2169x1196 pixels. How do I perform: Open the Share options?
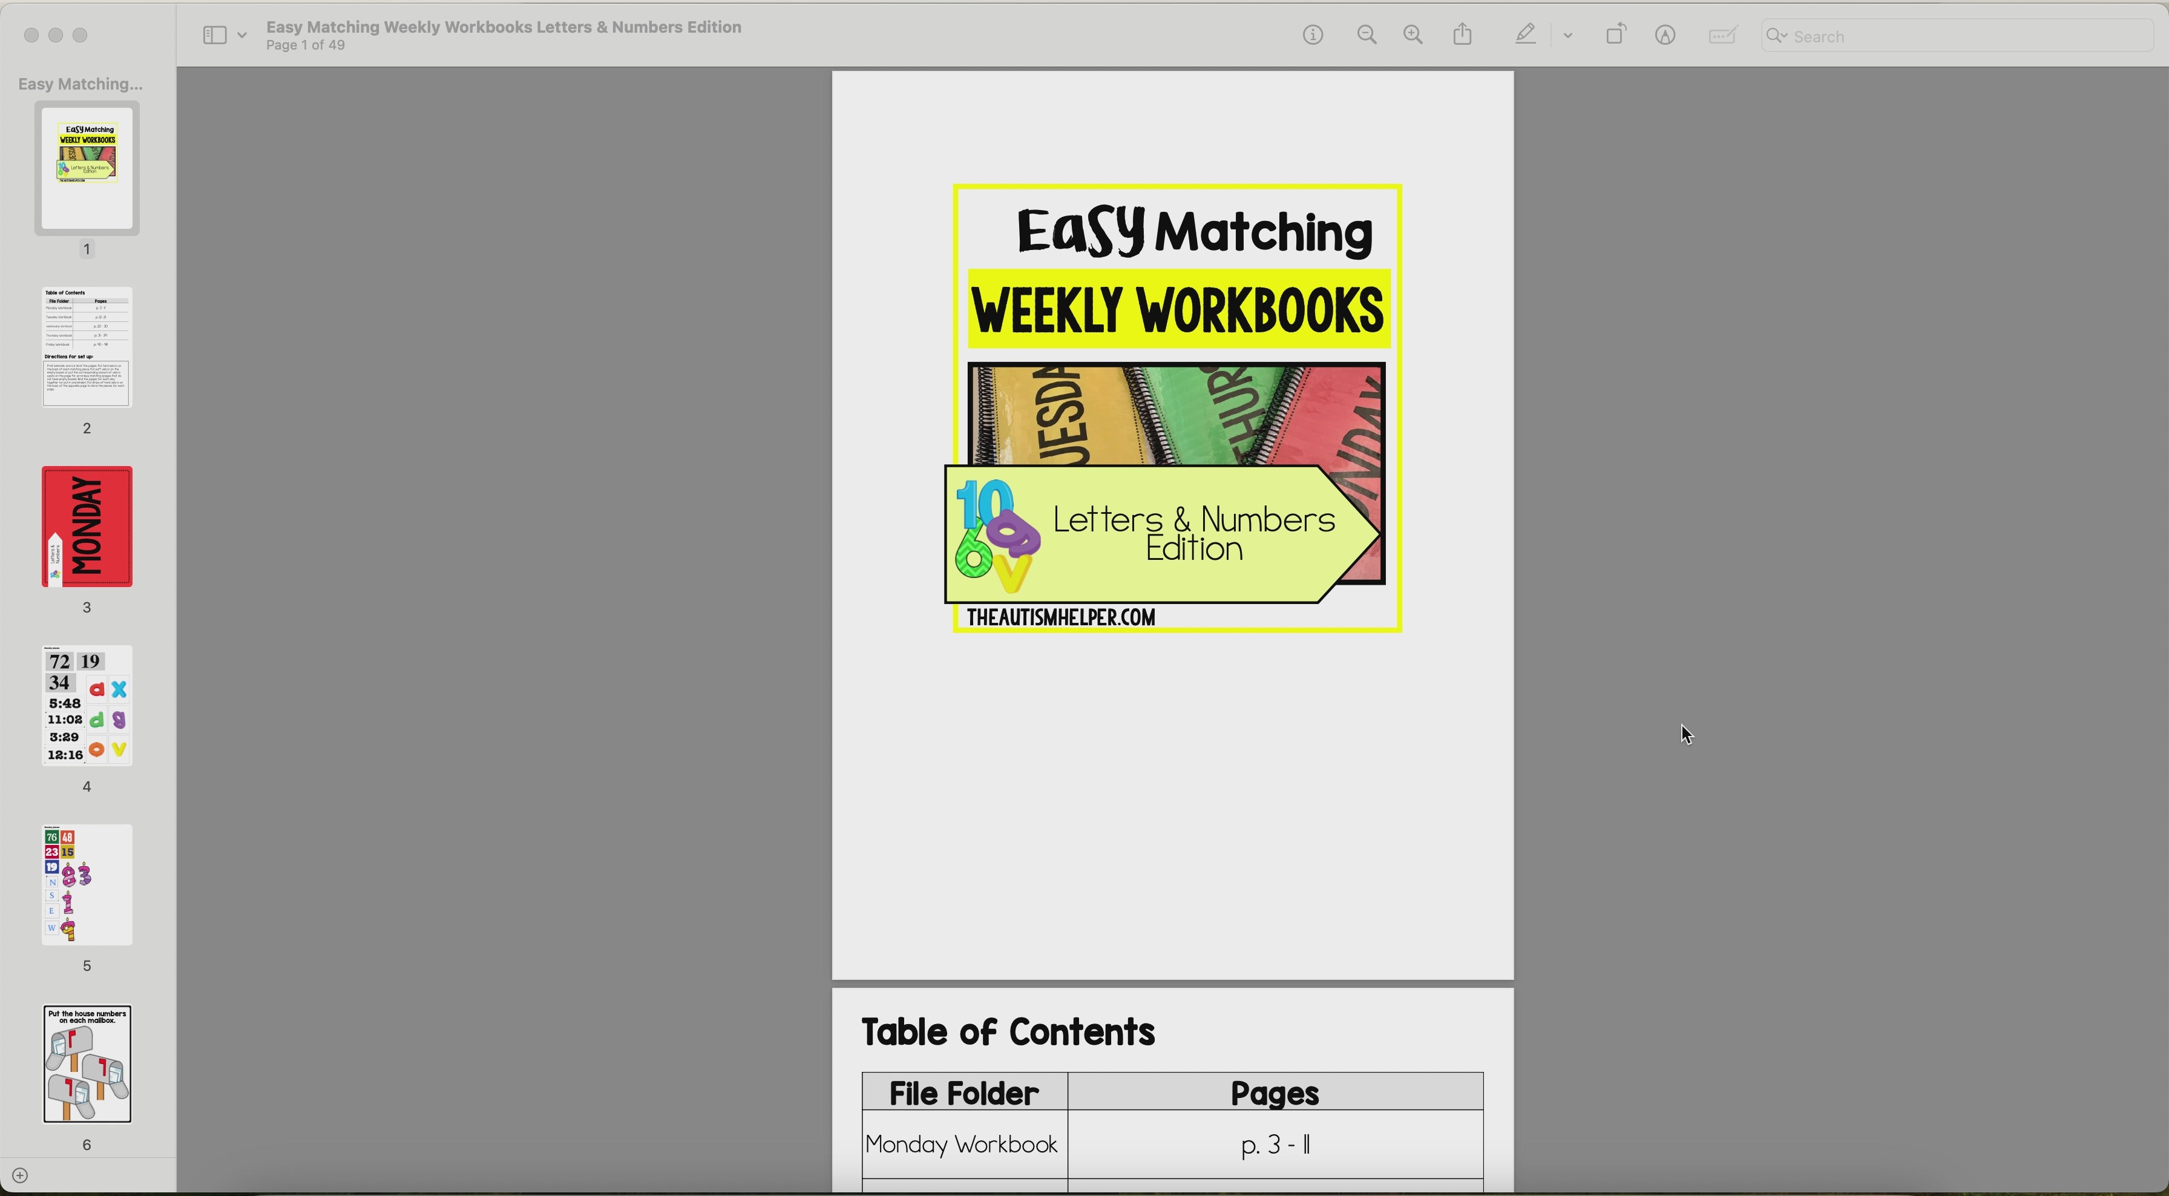tap(1463, 34)
